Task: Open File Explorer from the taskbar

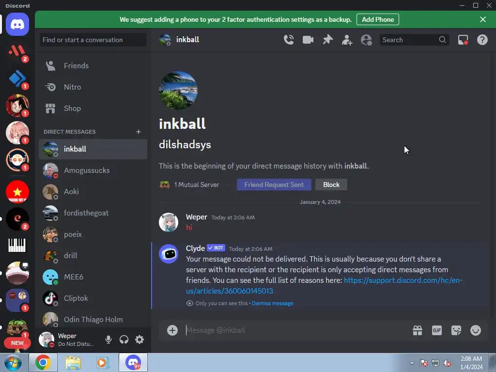Action: 73,362
